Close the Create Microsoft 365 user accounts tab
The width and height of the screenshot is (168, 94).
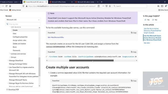(46, 2)
